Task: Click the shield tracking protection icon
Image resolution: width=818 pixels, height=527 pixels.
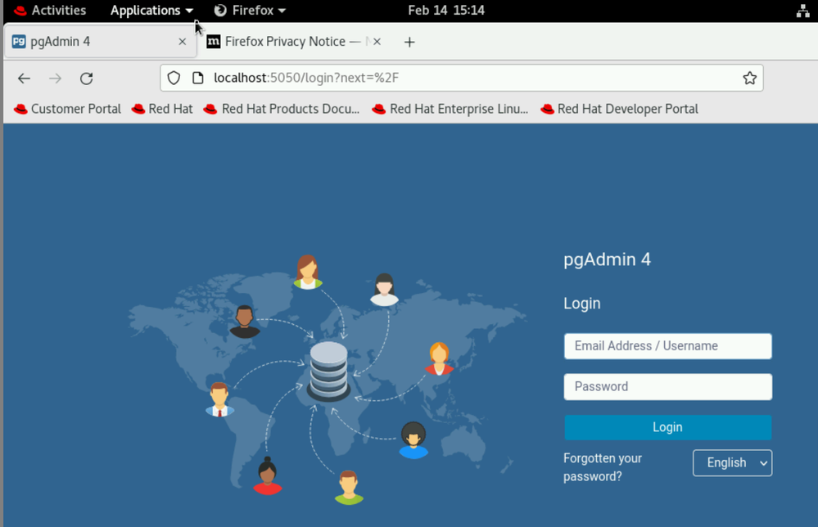Action: point(174,78)
